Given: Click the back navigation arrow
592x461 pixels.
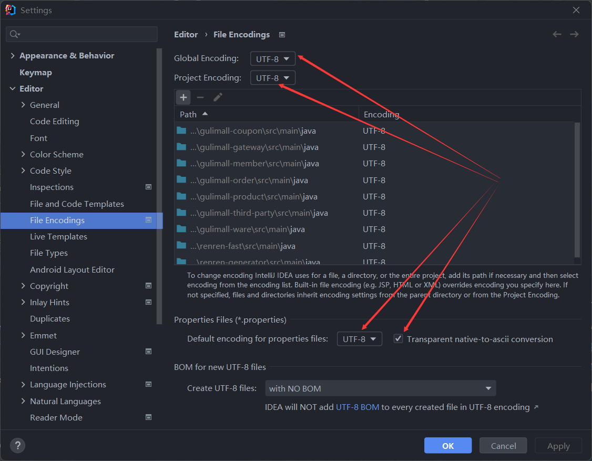Looking at the screenshot, I should [557, 34].
